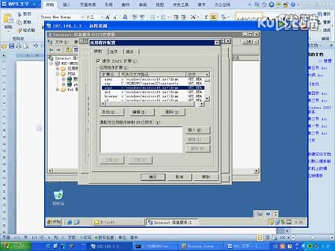The image size is (335, 251).
Task: Click Internet Explorer quick launch icon in remote taskbar
Action: [70, 222]
